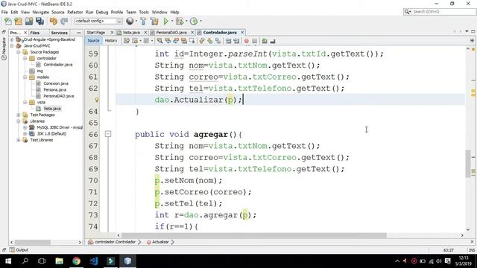Click the Profile Project icon

tap(194, 22)
